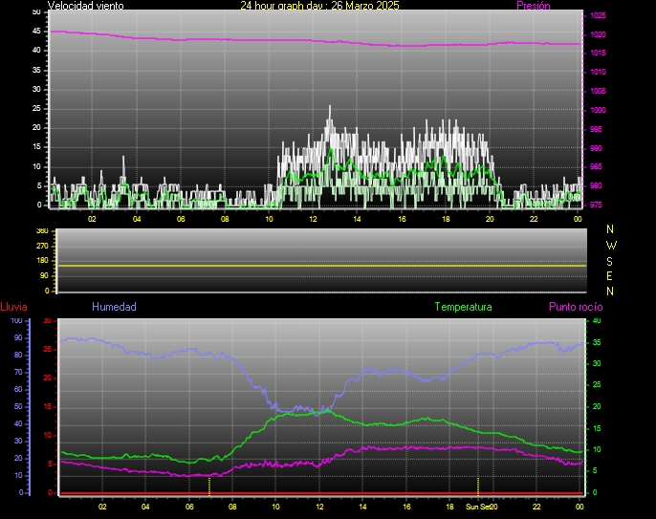Click the "1025" value on the pressure axis
656x519 pixels.
tap(598, 16)
